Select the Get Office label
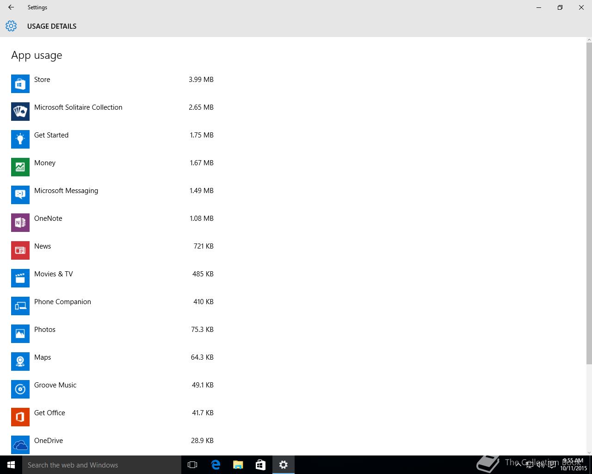Image resolution: width=592 pixels, height=474 pixels. click(x=49, y=413)
